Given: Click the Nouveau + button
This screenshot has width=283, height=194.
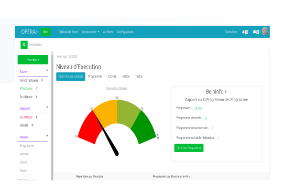Looking at the screenshot, I should click(33, 60).
